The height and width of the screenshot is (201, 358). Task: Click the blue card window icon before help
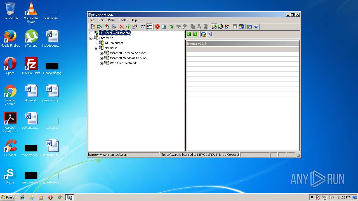point(249,27)
